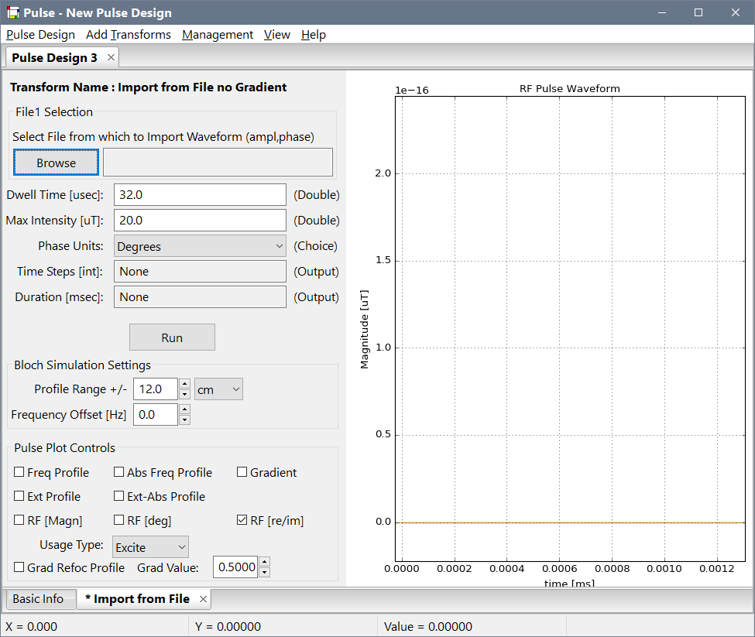Decrease Grad Value with down arrow

264,573
